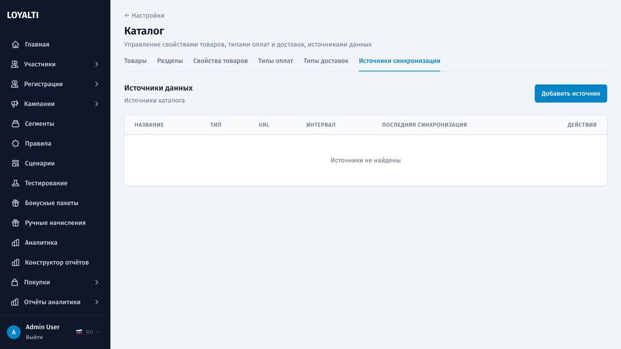Image resolution: width=621 pixels, height=349 pixels.
Task: Click the Admin User avatar
Action: [x=14, y=332]
